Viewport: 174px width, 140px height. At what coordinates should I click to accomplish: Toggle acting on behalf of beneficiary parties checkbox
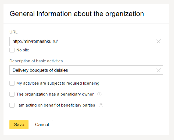[x=12, y=105]
